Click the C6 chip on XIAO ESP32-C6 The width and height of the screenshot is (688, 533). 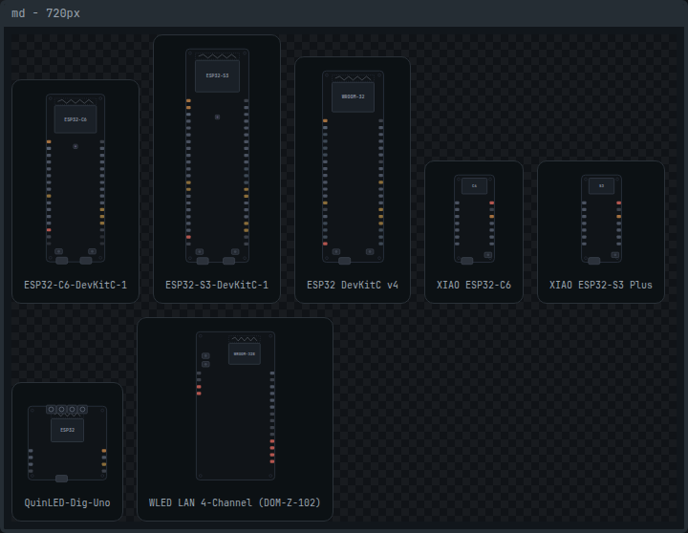(474, 186)
